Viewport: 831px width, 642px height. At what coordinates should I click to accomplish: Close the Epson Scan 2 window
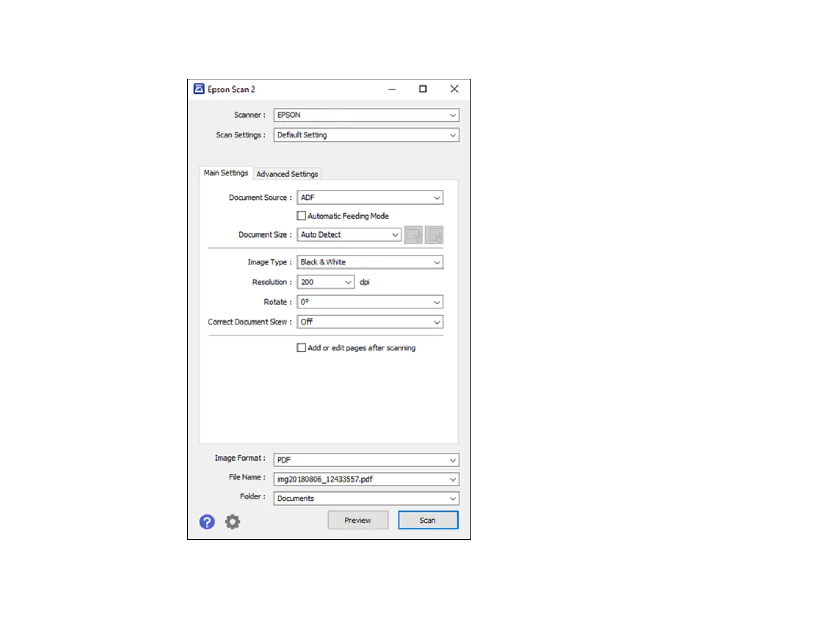point(454,89)
